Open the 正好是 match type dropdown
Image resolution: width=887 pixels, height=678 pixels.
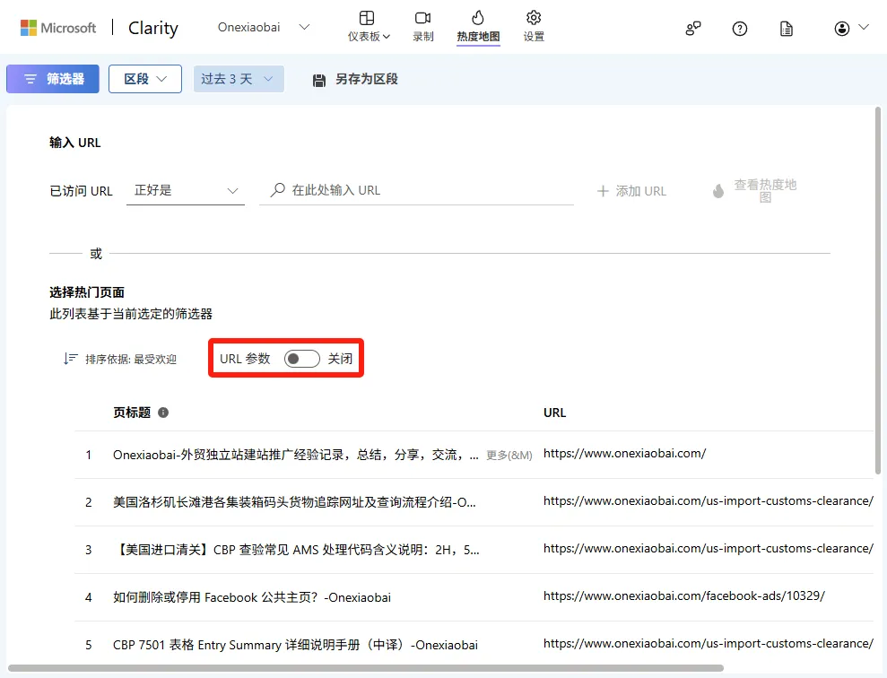click(x=186, y=190)
